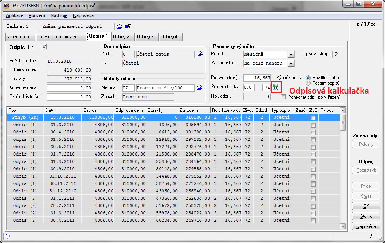385x243 pixels.
Task: Click the Storno button
Action: tap(366, 216)
